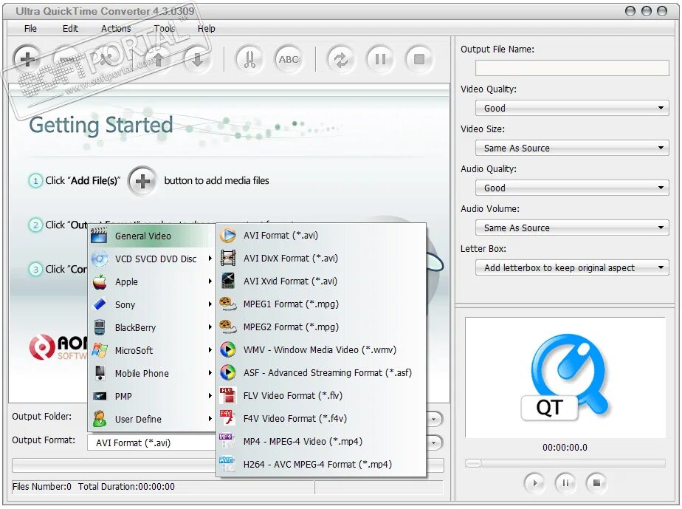Click the Files Number status text

tap(42, 486)
